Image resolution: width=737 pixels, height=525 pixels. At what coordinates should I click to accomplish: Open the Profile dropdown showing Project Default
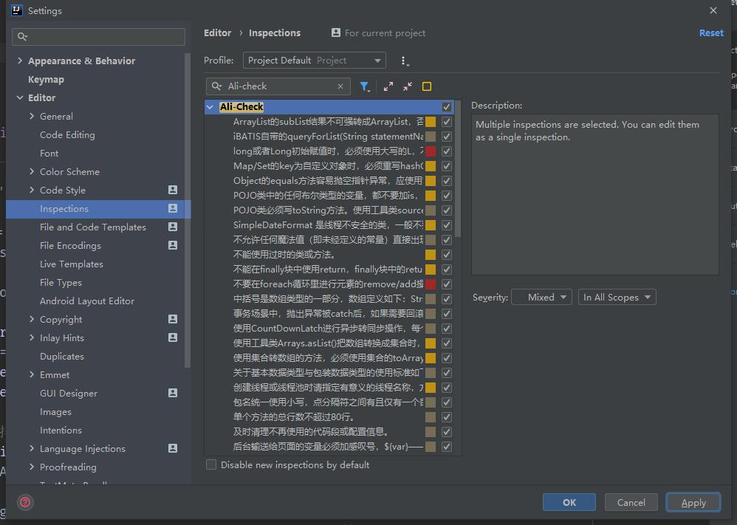(313, 60)
